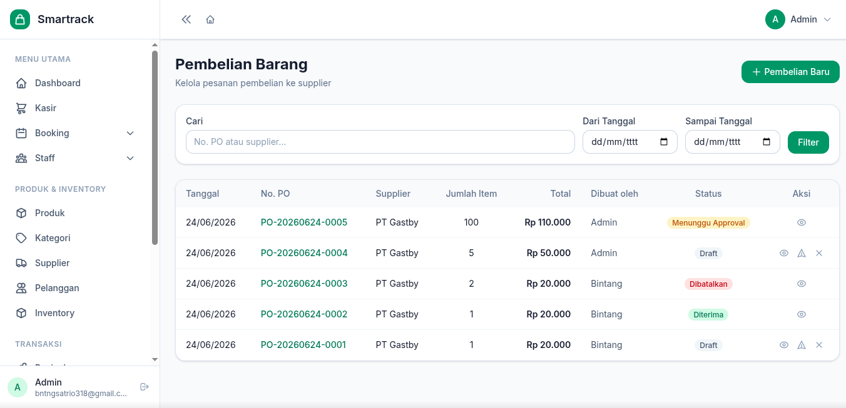The image size is (846, 408).
Task: Click the Cari search input field
Action: 380,142
